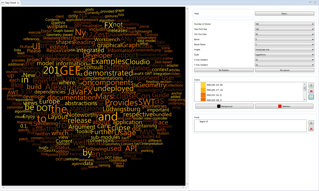Add a font with the plus icon in Fonts
319x191 pixels.
tap(311, 123)
